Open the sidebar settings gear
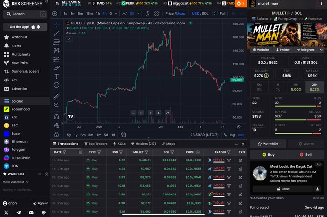The height and width of the screenshot is (217, 327). click(x=44, y=212)
